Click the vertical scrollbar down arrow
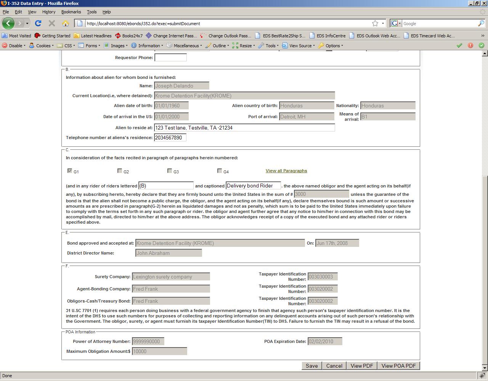Image resolution: width=488 pixels, height=381 pixels. (485, 368)
